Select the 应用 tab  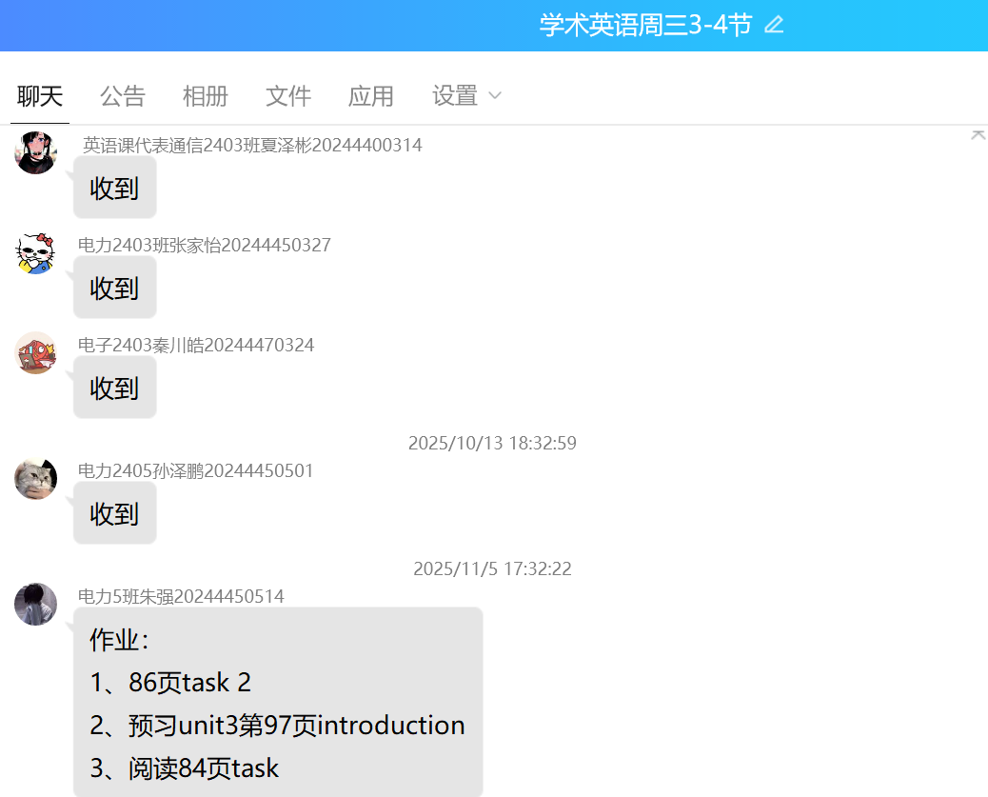coord(371,96)
